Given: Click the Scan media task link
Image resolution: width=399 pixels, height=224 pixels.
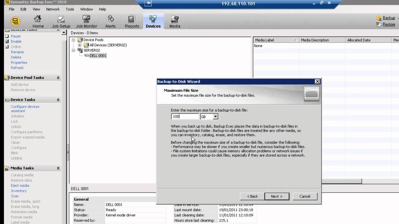Looking at the screenshot, I should click(15, 196).
